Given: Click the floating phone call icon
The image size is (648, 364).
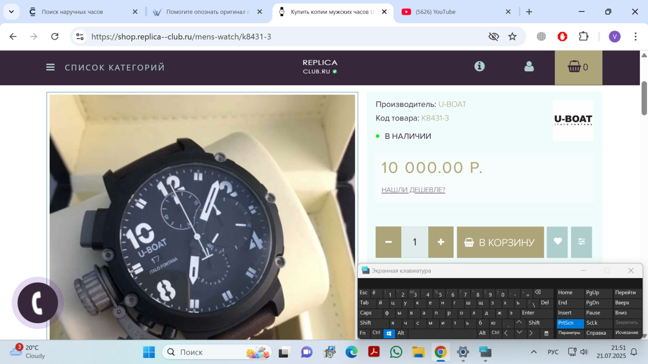Looking at the screenshot, I should (x=37, y=303).
